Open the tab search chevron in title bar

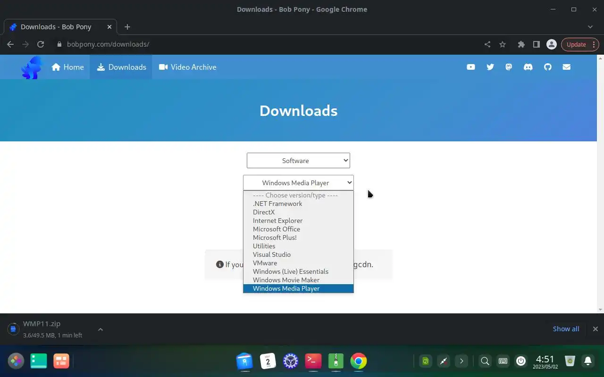[x=590, y=27]
